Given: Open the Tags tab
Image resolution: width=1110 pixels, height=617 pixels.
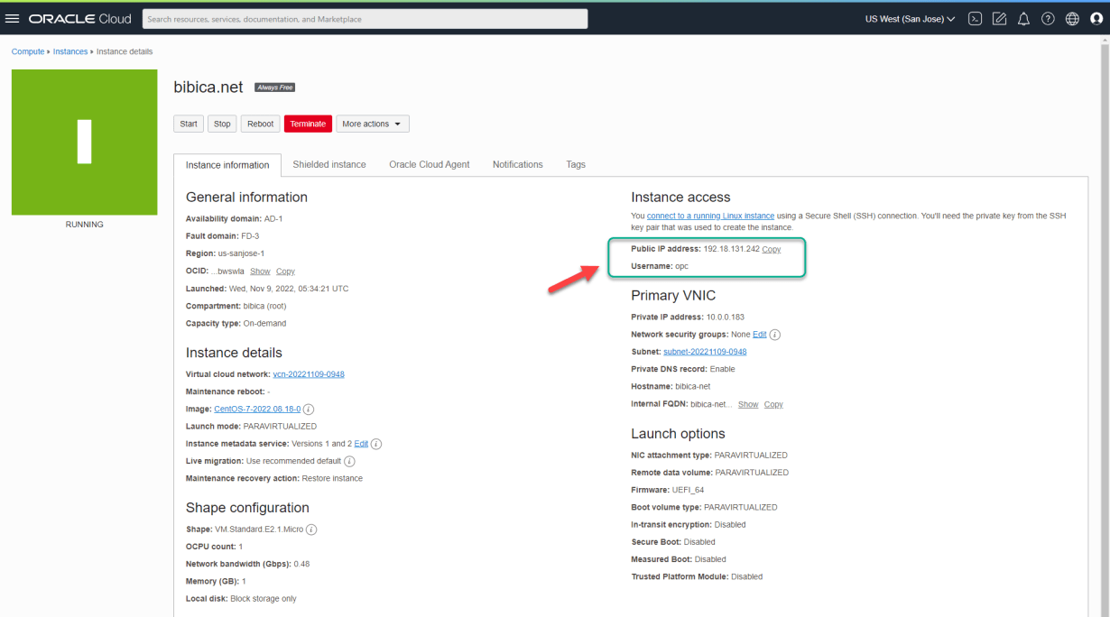Looking at the screenshot, I should [576, 164].
